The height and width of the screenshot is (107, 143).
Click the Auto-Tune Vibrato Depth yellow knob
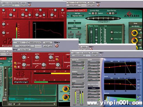134,33
